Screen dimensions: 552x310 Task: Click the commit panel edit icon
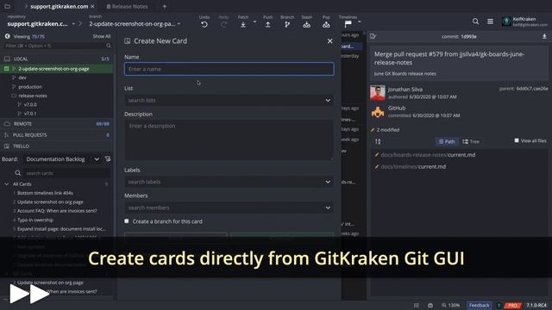[373, 36]
